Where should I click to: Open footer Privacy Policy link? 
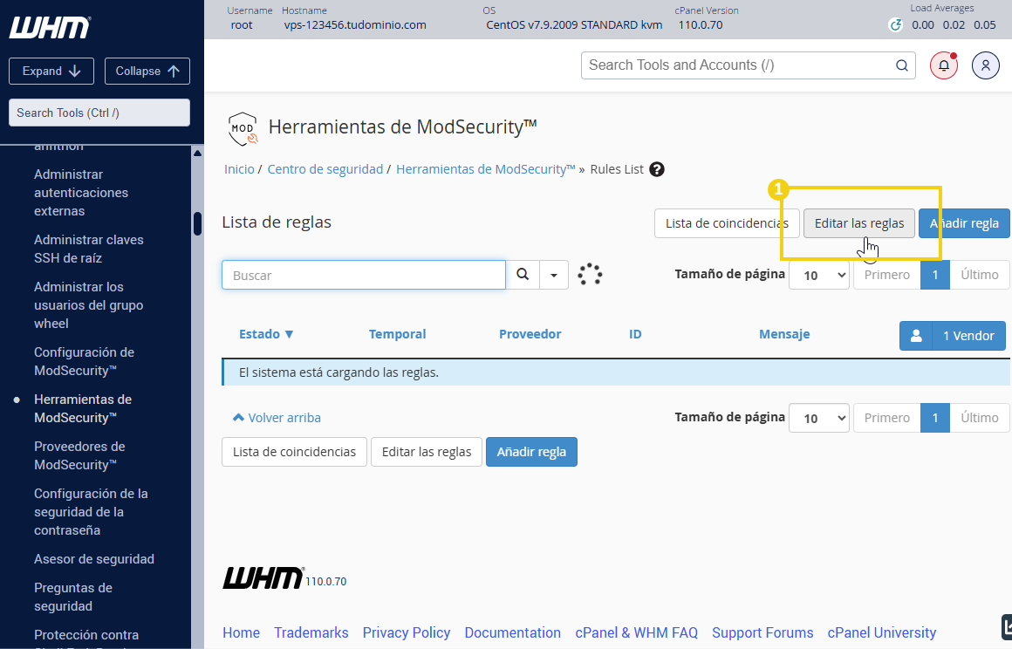coord(406,633)
